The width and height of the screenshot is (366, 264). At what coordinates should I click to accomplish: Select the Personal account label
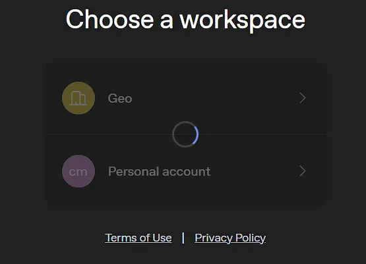pos(160,171)
